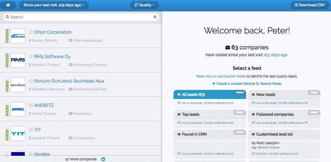Click the Kotka, Finland location under ANDRITZ

point(44,114)
